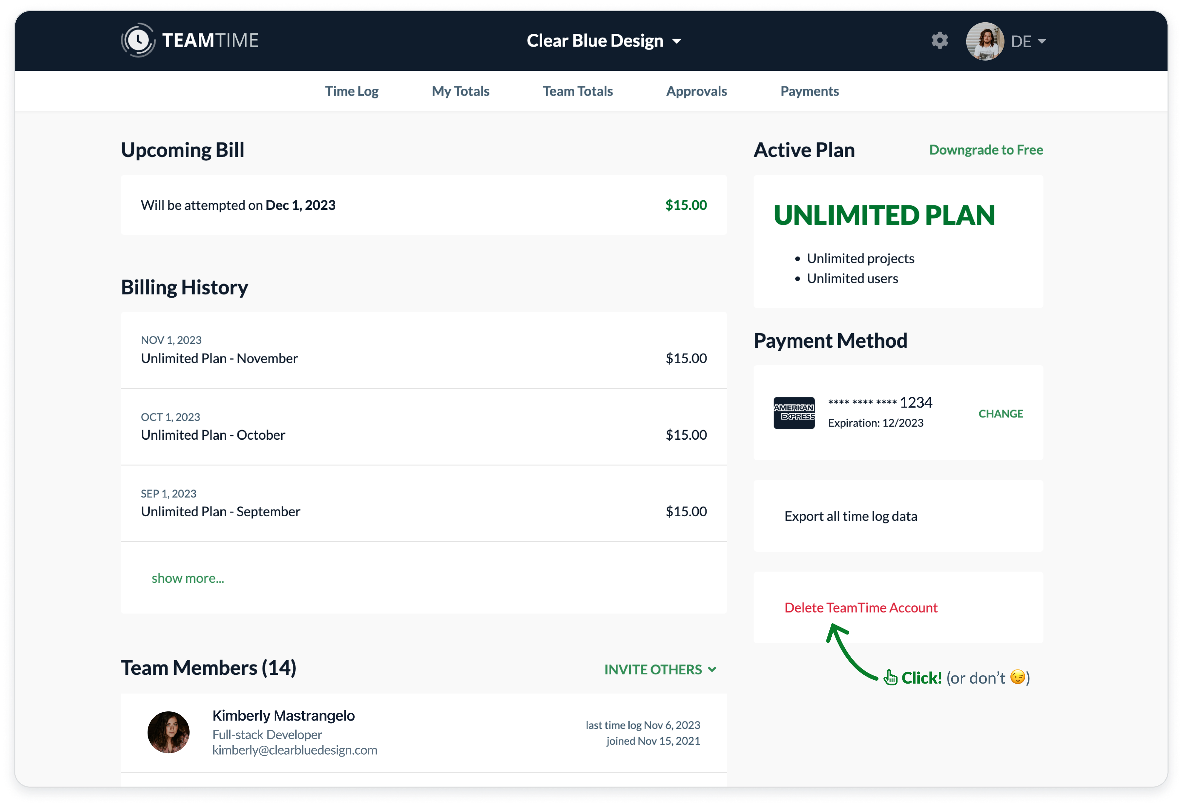Click the joined Nov 15, 2021 text
Viewport: 1182px width, 807px height.
pyautogui.click(x=653, y=741)
